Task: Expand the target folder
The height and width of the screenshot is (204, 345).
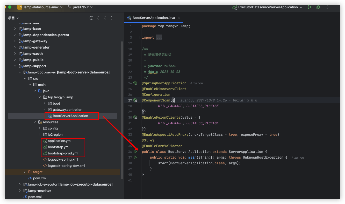Action: coord(25,172)
